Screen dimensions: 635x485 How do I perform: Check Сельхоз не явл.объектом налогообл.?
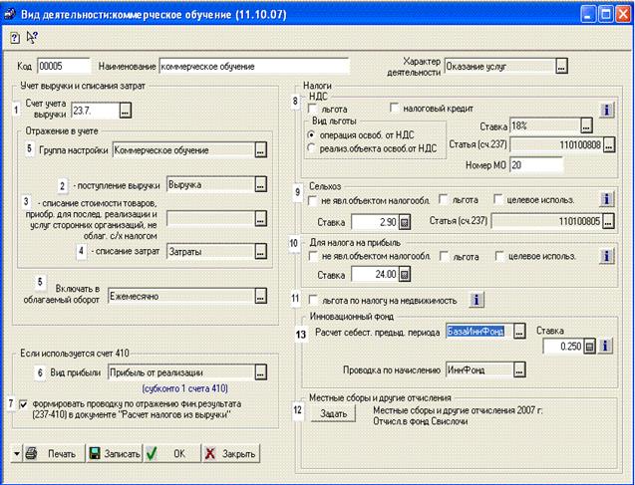point(313,200)
